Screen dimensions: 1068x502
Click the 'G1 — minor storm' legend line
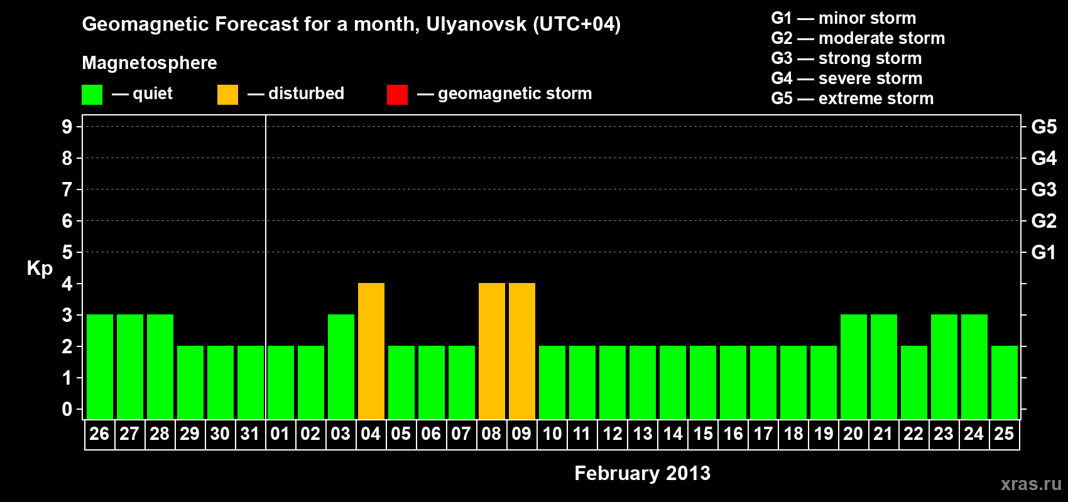(x=844, y=18)
